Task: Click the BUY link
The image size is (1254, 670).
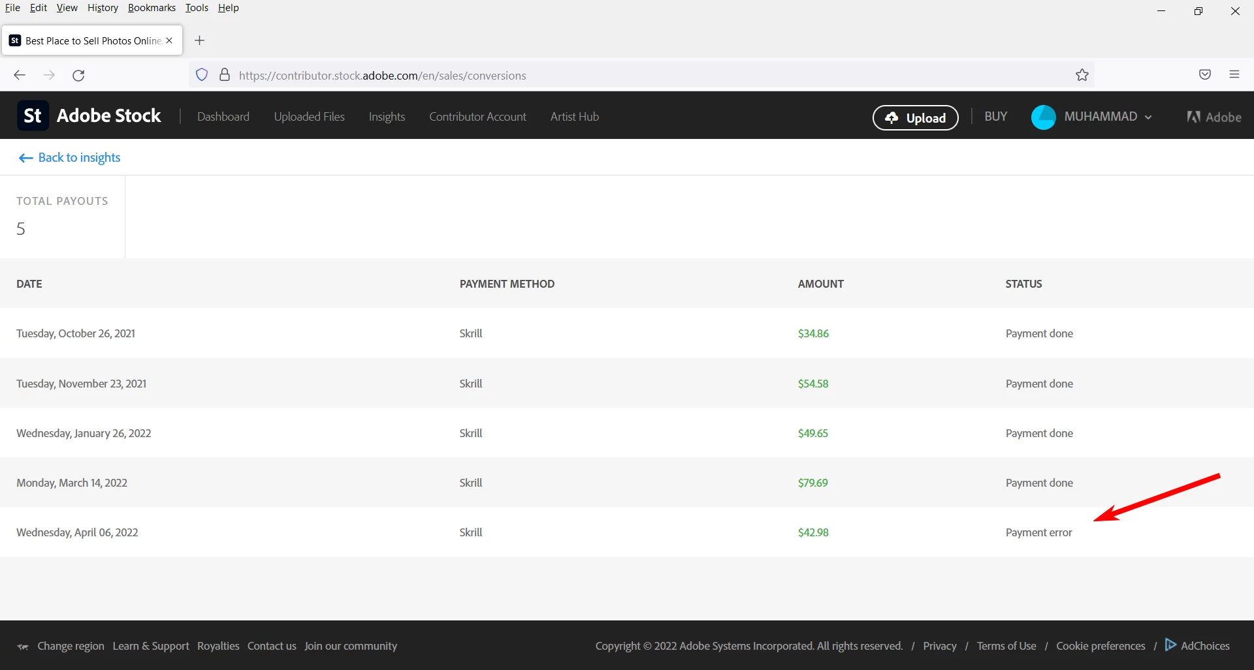Action: pyautogui.click(x=996, y=116)
